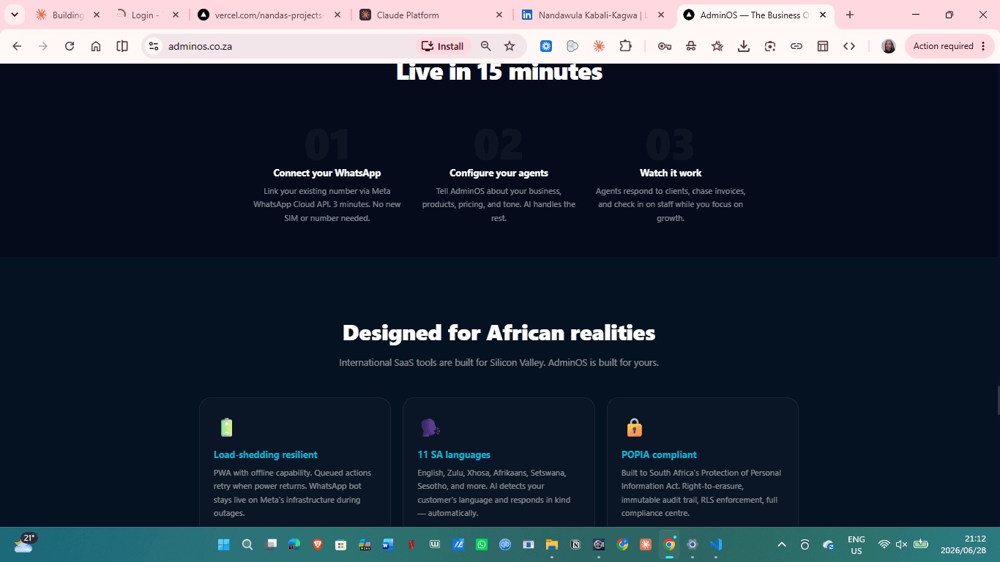Open File Explorer from the taskbar
1000x562 pixels.
click(x=552, y=544)
